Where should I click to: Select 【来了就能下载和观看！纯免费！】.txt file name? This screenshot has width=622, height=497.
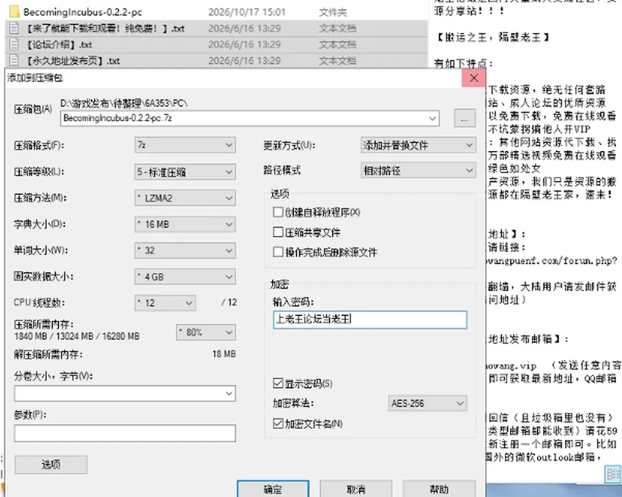pos(105,28)
